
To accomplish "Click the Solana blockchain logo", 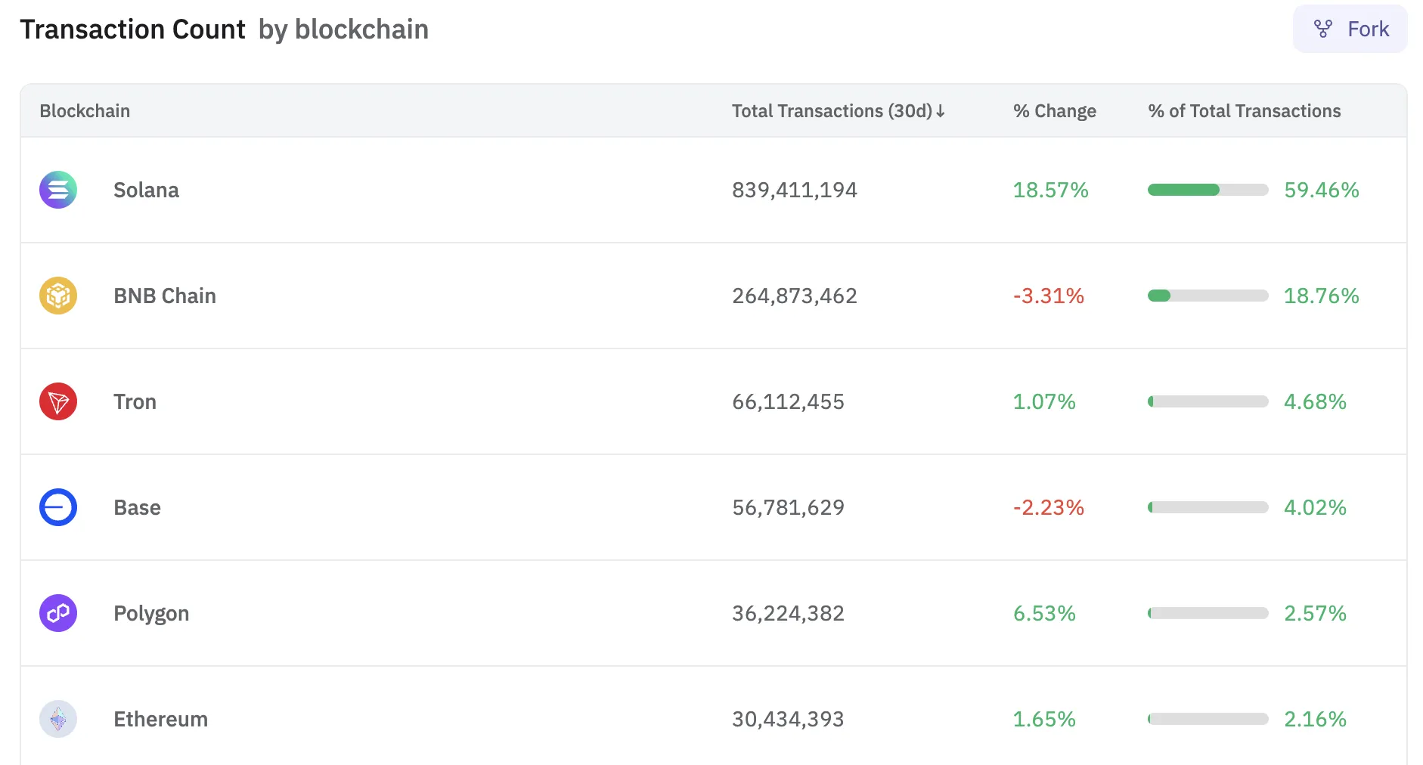I will [57, 190].
